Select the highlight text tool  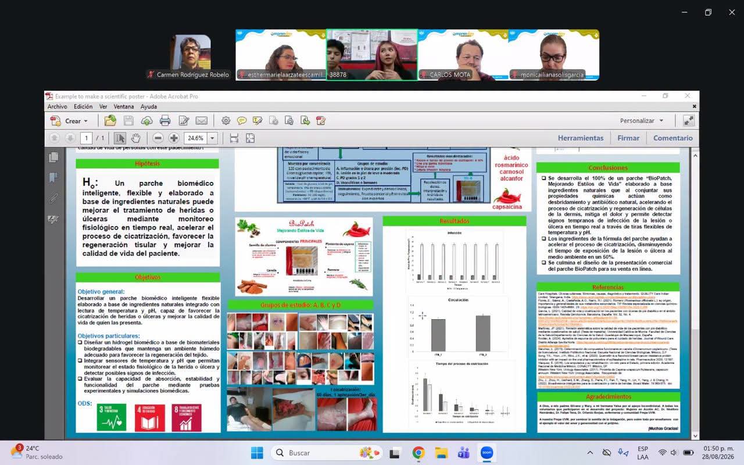click(257, 120)
